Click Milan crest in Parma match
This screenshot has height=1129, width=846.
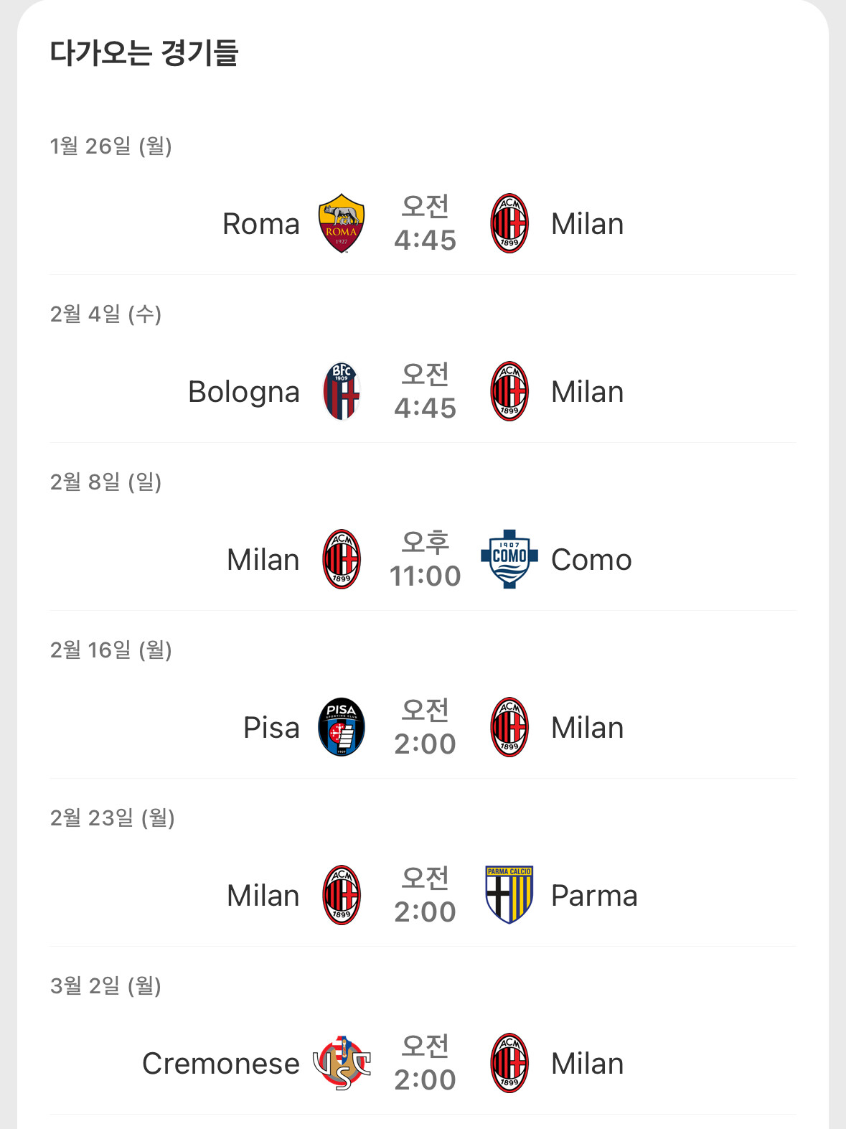coord(342,895)
